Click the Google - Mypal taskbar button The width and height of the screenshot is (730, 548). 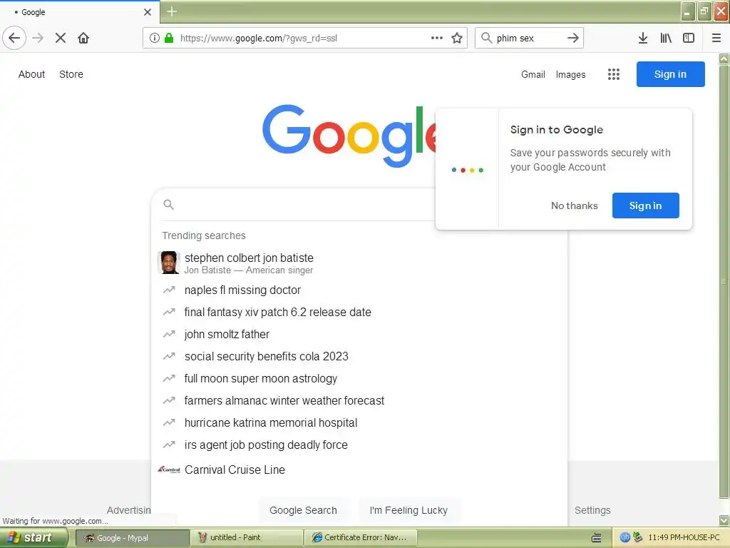tap(132, 537)
